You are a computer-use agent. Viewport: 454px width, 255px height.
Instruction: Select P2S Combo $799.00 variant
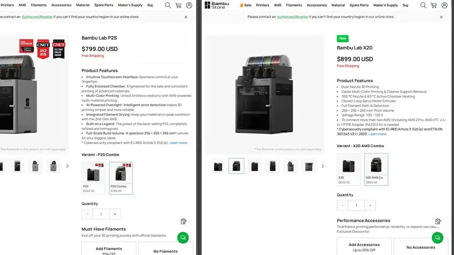[121, 178]
